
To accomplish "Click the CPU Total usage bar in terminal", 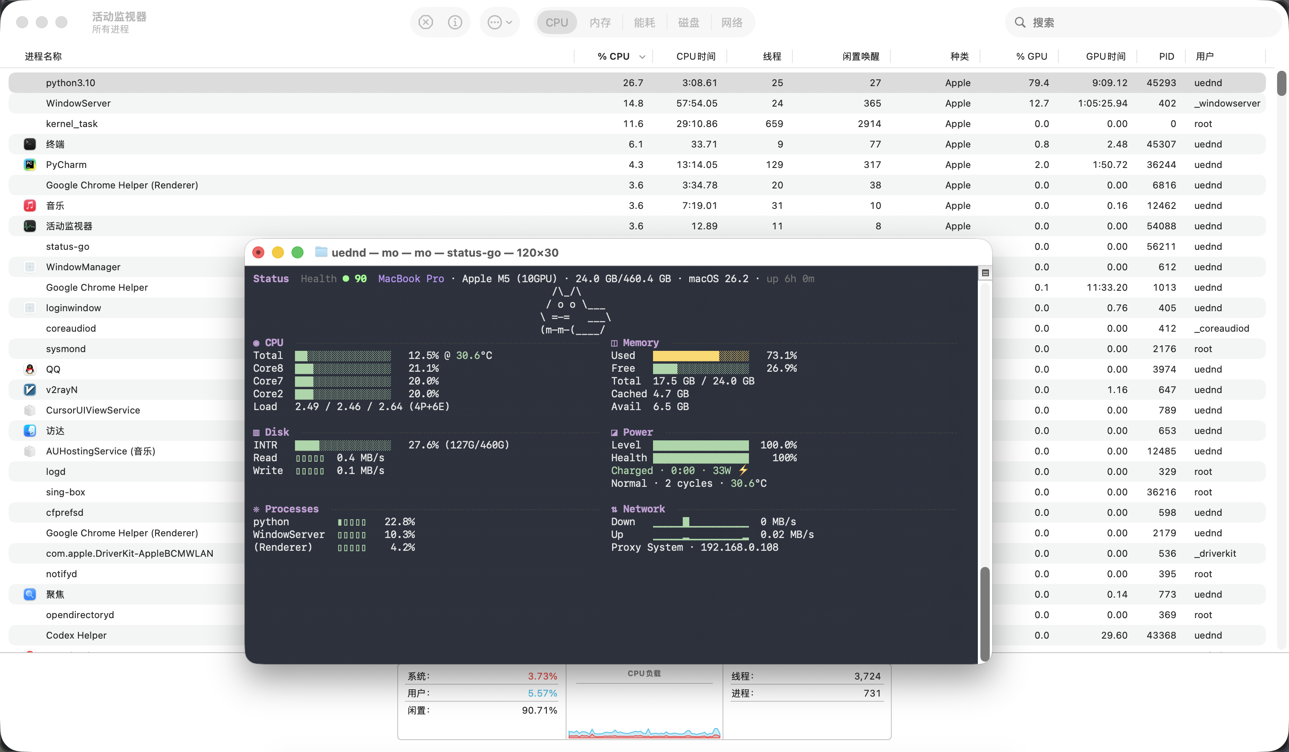I will coord(343,356).
